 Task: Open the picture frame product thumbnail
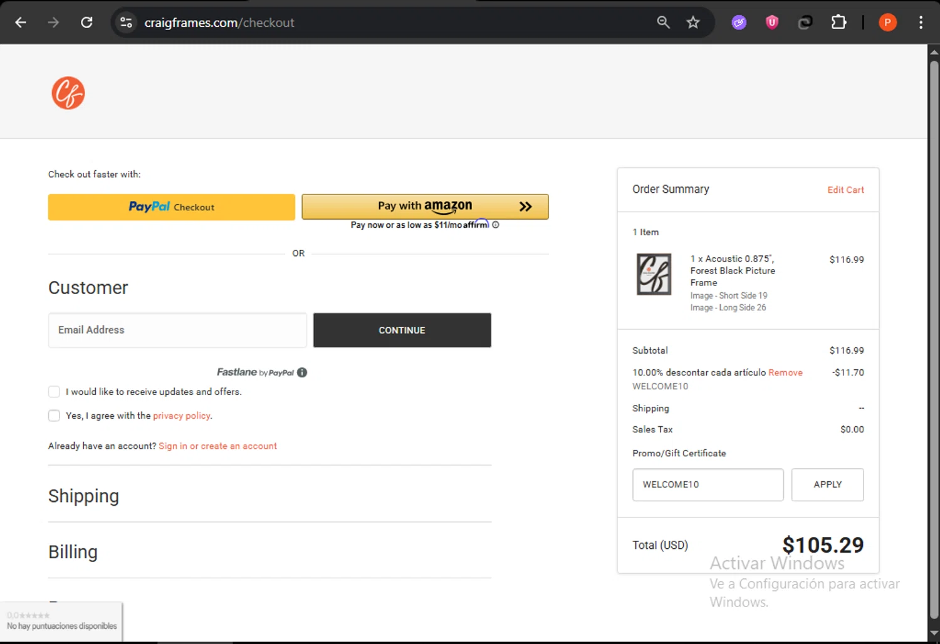coord(654,274)
